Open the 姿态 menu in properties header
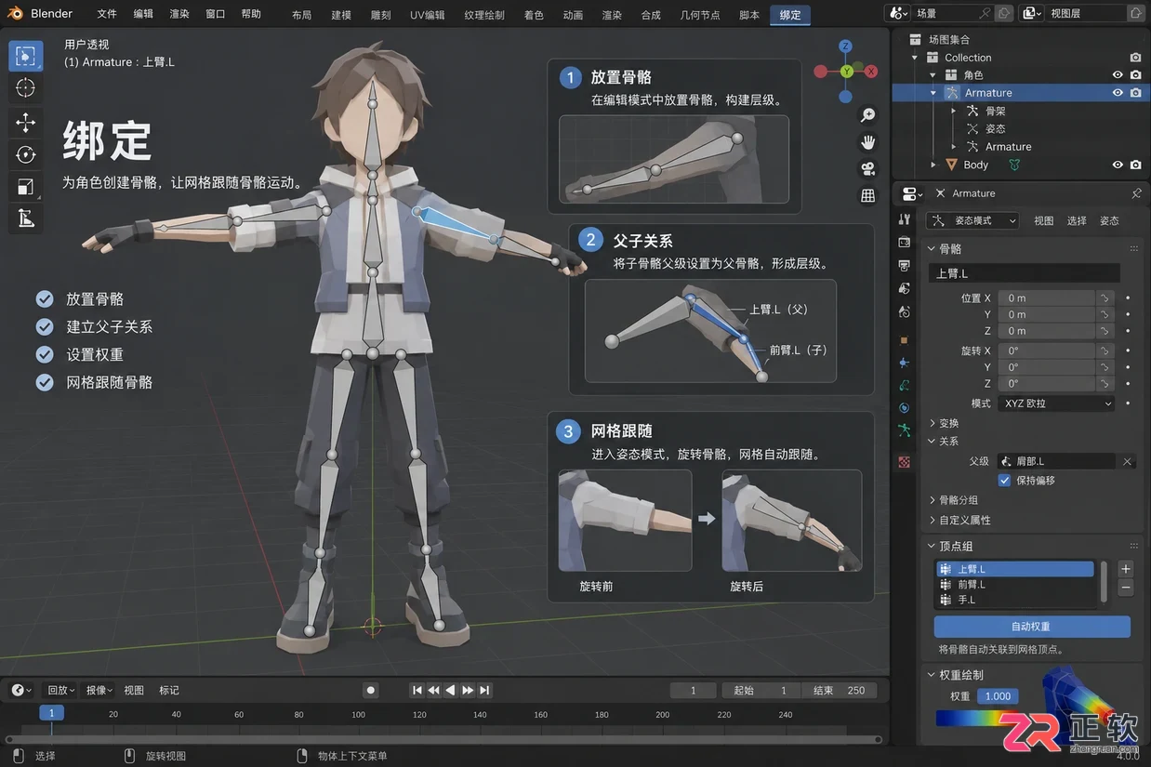The image size is (1151, 767). 1109,220
